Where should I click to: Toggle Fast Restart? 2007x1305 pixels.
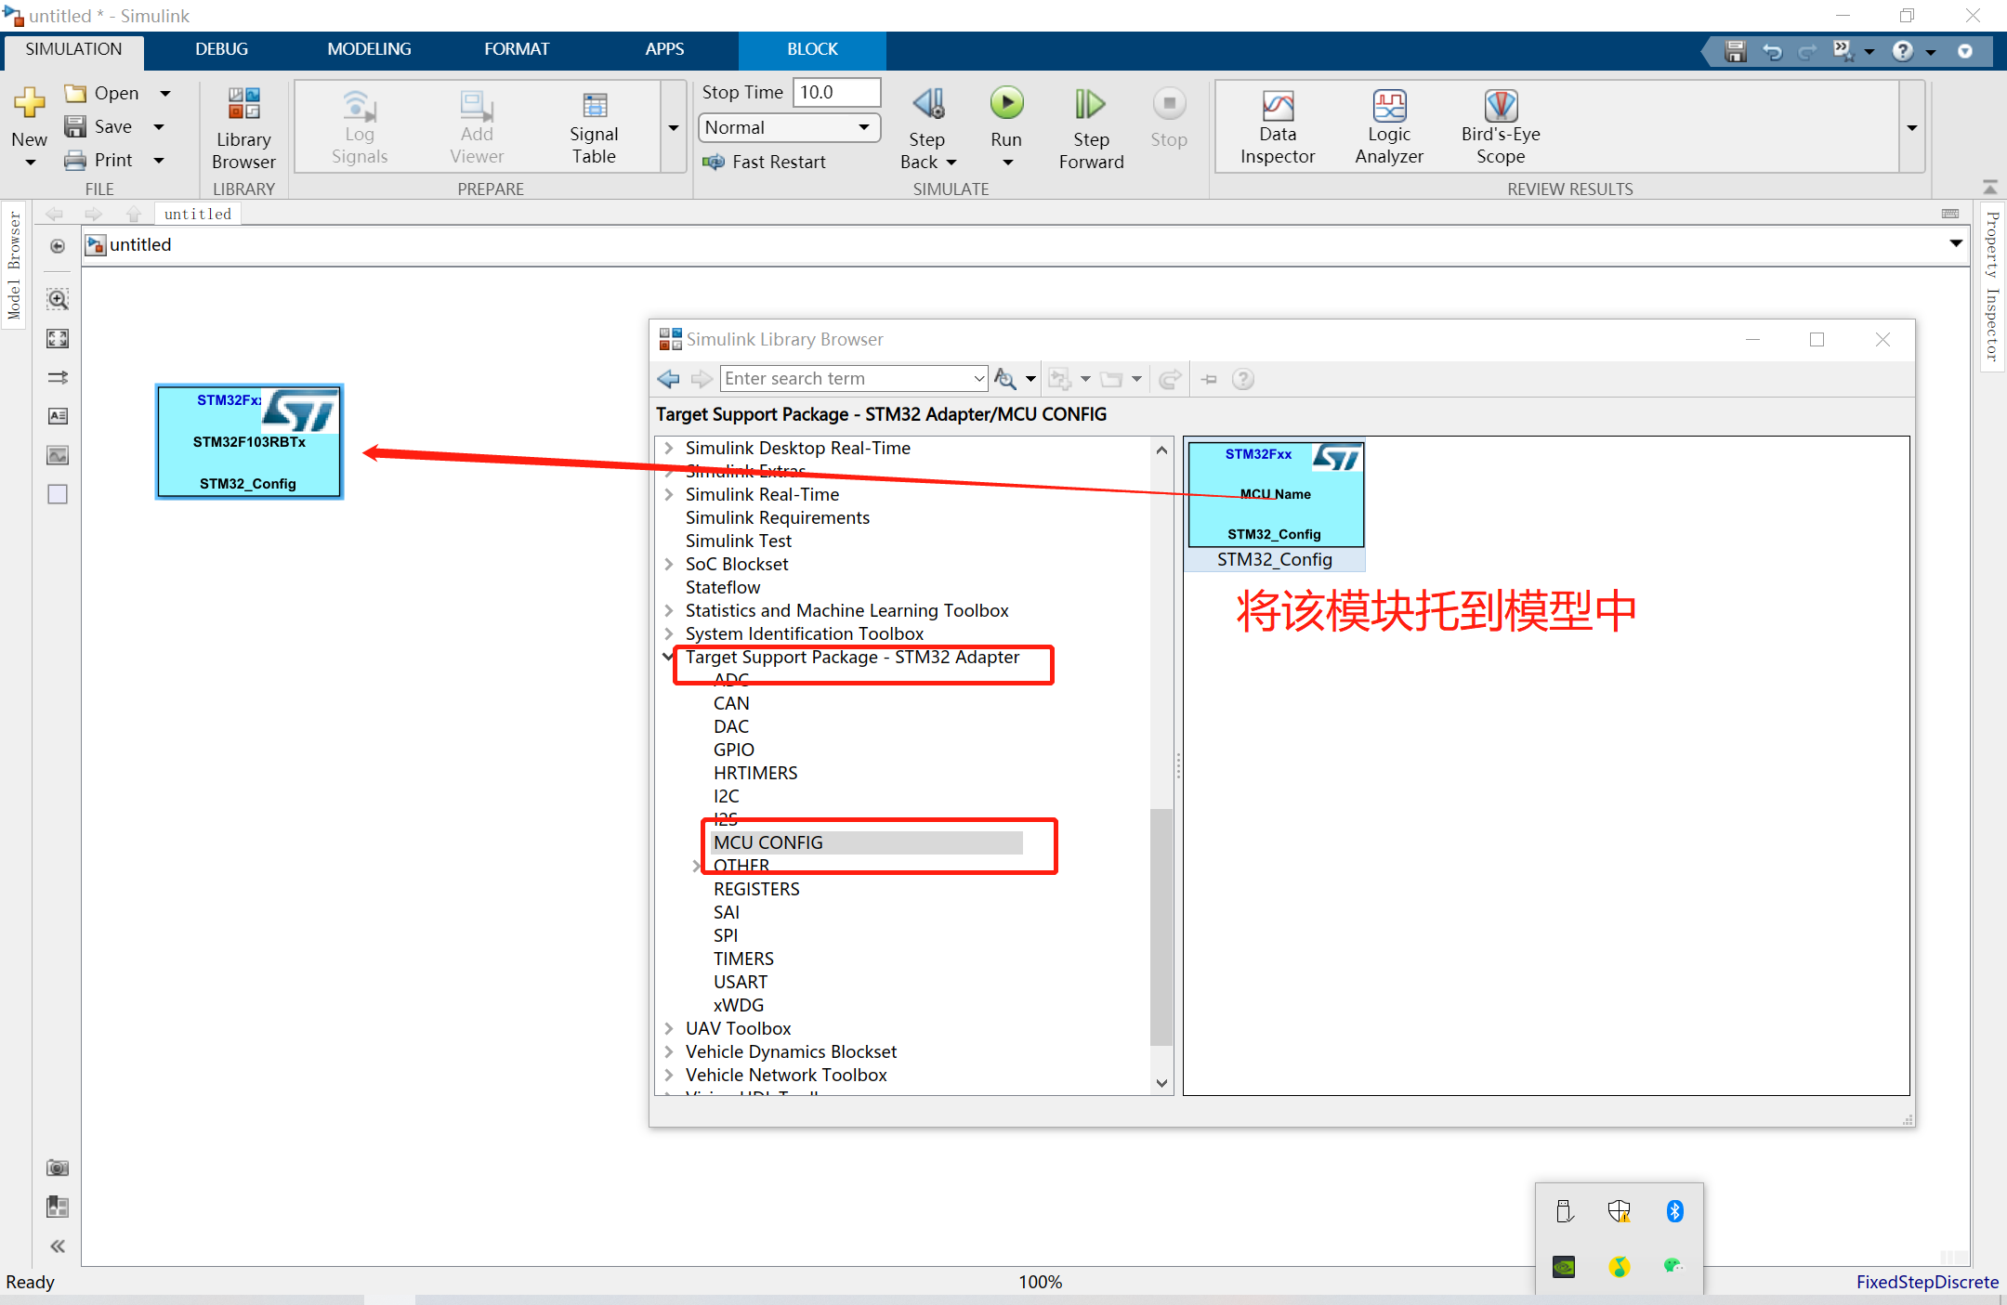765,162
